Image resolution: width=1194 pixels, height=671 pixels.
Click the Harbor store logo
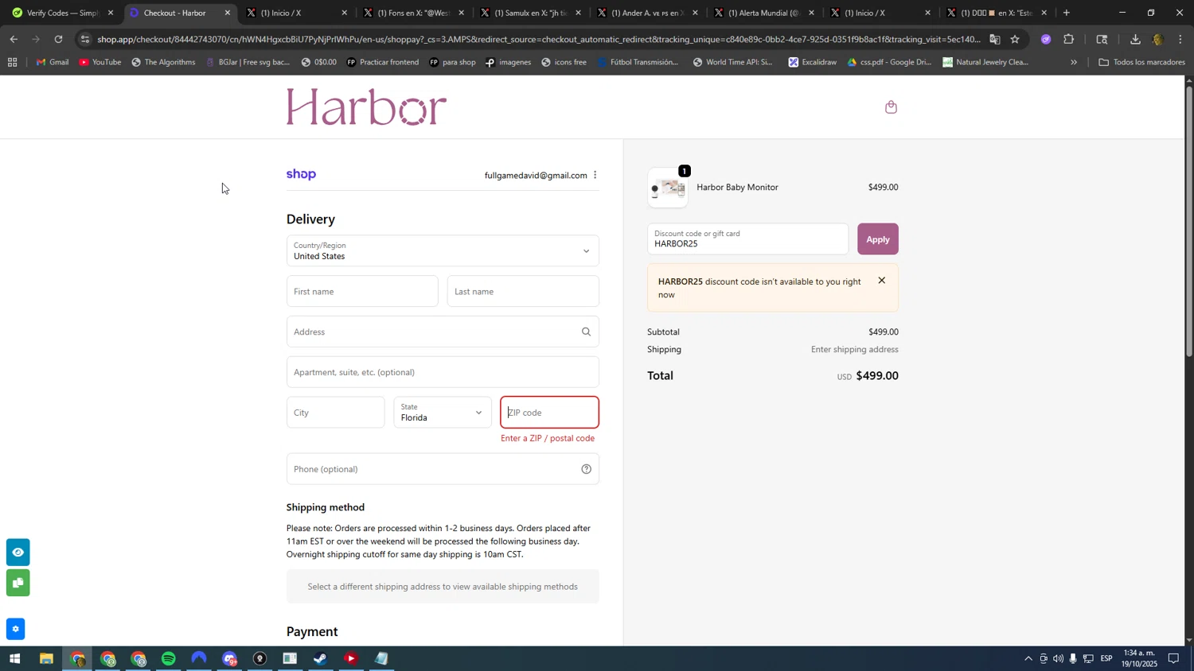366,107
